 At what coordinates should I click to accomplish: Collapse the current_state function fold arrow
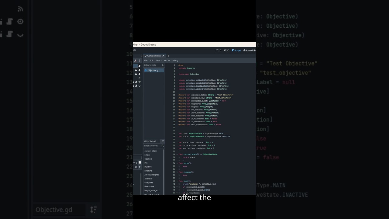click(x=177, y=154)
